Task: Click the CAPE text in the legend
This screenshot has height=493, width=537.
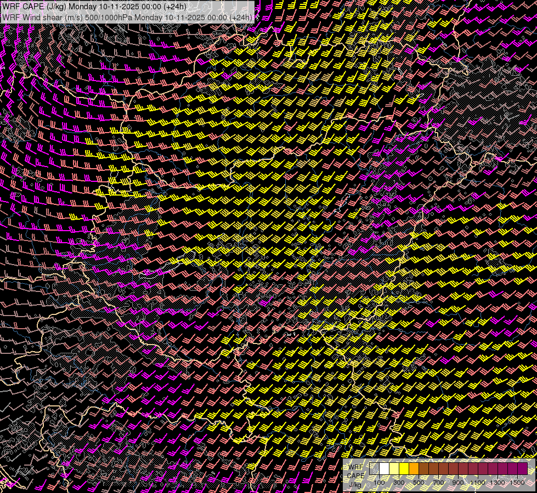Action: tap(355, 475)
